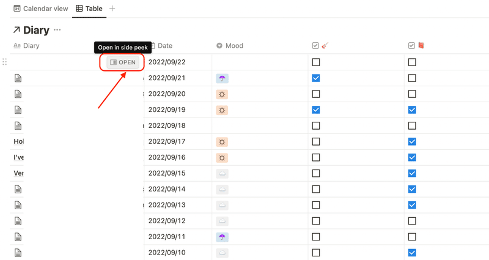This screenshot has width=489, height=260.
Task: Check book box for 2022/09/21
Action: [x=412, y=78]
